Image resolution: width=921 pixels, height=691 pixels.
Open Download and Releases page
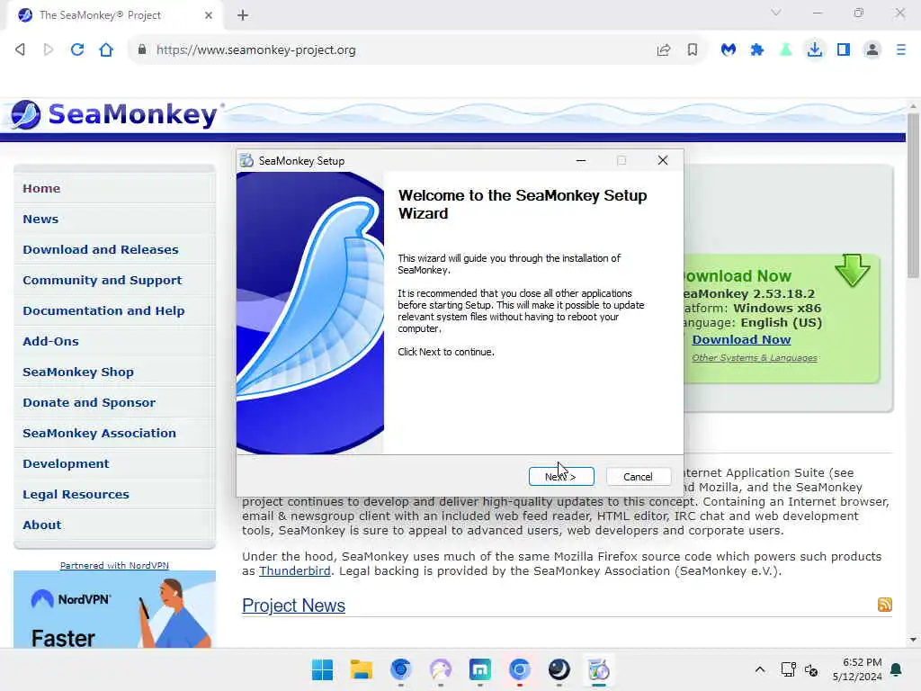[101, 250]
